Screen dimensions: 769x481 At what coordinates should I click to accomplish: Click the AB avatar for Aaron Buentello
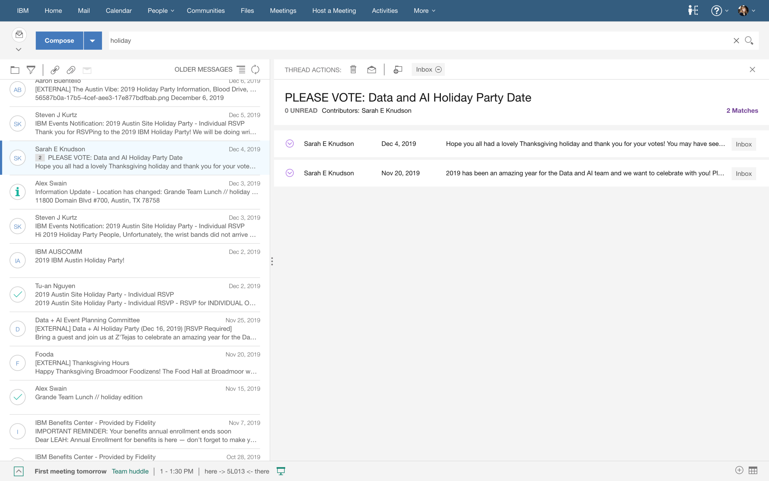tap(18, 90)
